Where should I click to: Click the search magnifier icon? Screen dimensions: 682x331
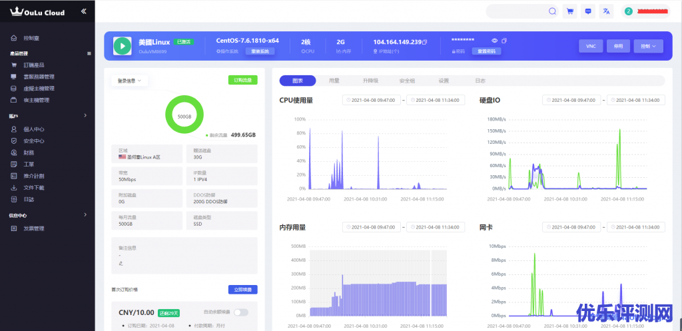pyautogui.click(x=552, y=11)
